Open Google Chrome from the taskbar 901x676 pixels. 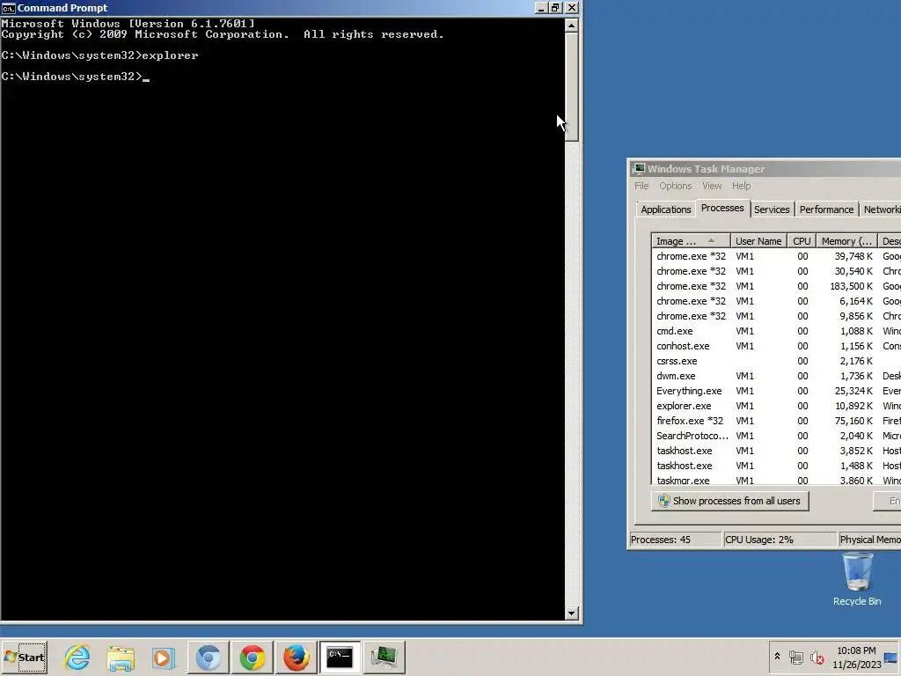click(253, 657)
